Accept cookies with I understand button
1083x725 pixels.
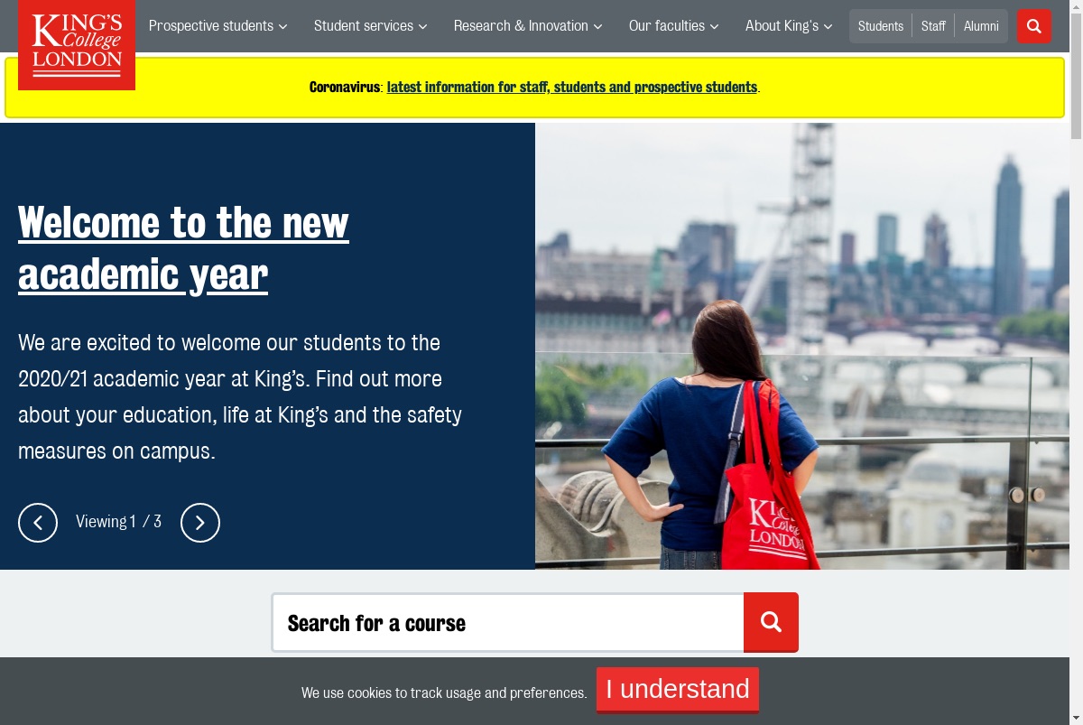(678, 690)
